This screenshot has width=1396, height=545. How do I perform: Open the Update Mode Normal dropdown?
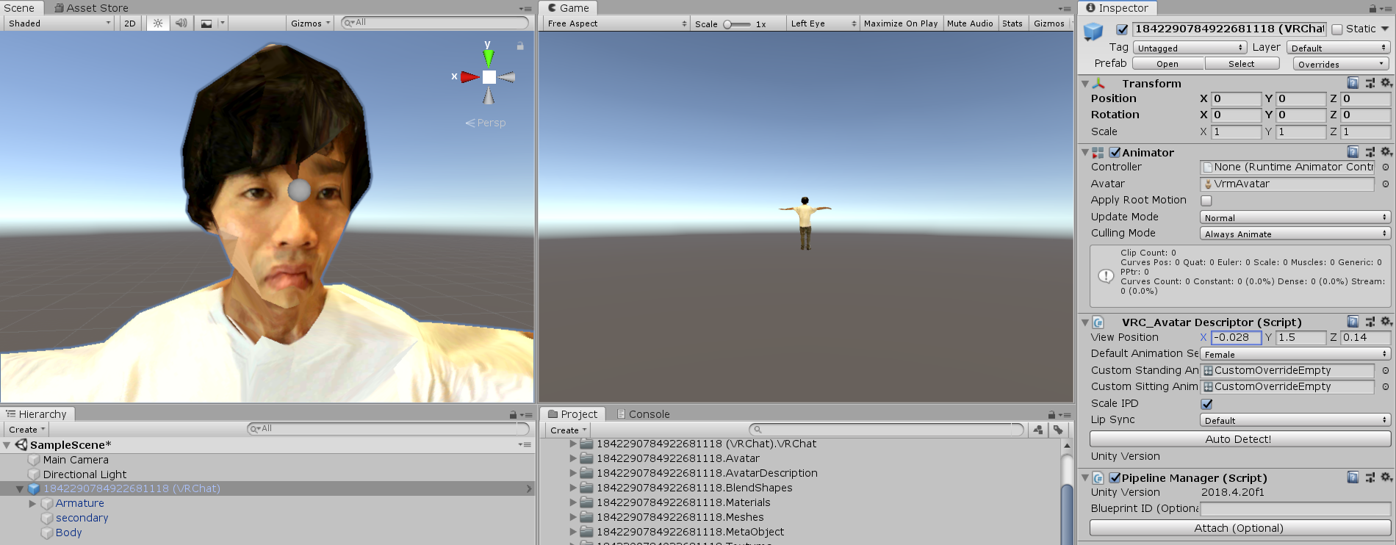click(1295, 217)
